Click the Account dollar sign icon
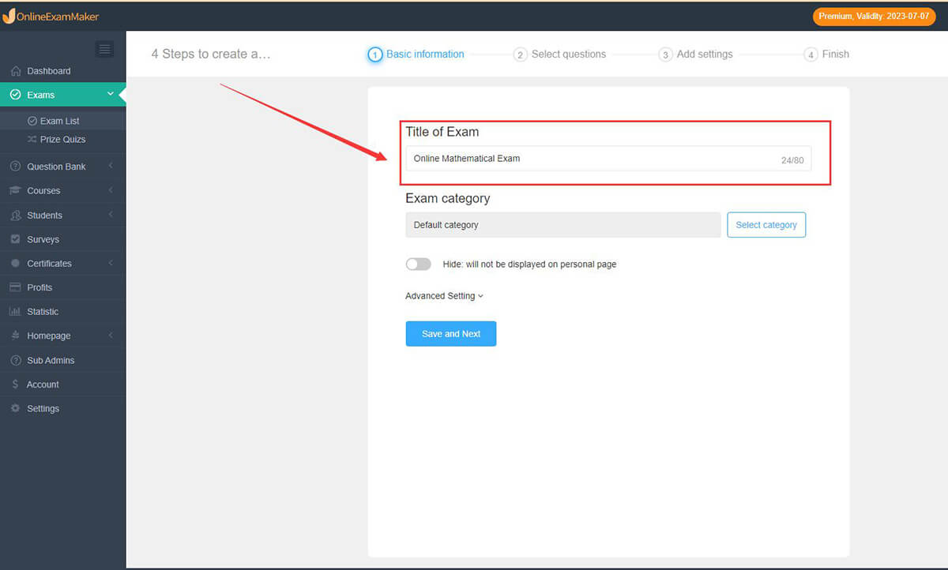Viewport: 948px width, 570px height. [16, 384]
